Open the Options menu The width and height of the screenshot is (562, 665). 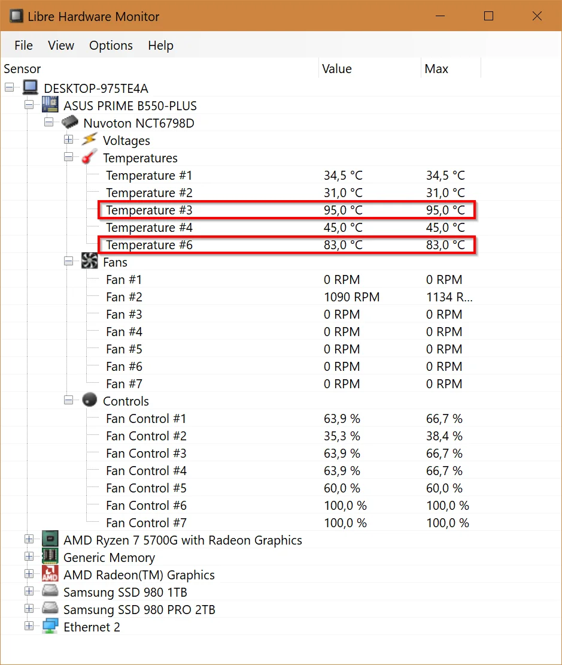point(111,45)
